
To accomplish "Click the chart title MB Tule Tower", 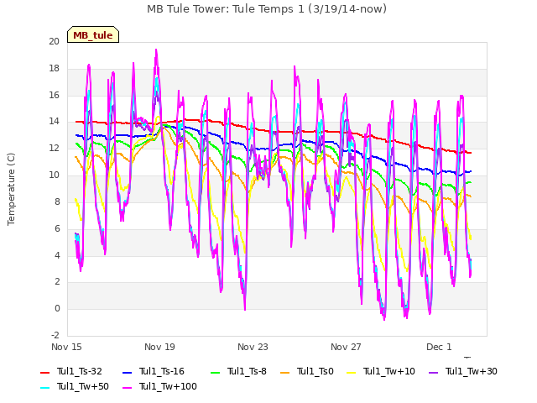I will (267, 9).
